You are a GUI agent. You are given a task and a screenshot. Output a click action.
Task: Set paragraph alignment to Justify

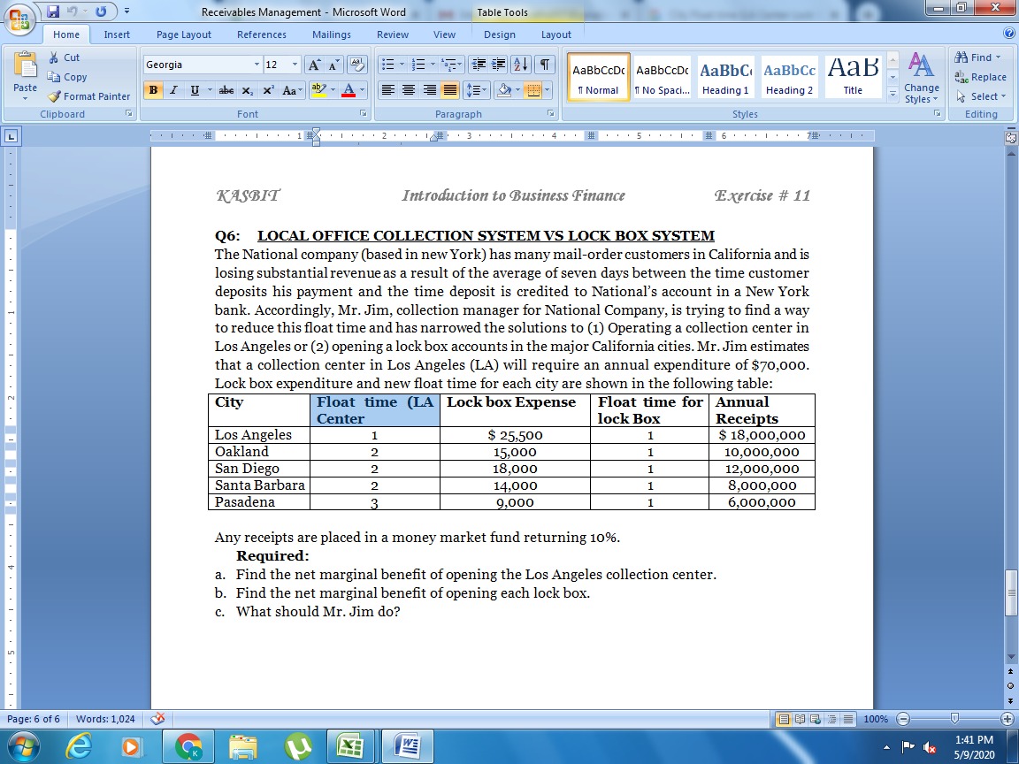pyautogui.click(x=449, y=90)
